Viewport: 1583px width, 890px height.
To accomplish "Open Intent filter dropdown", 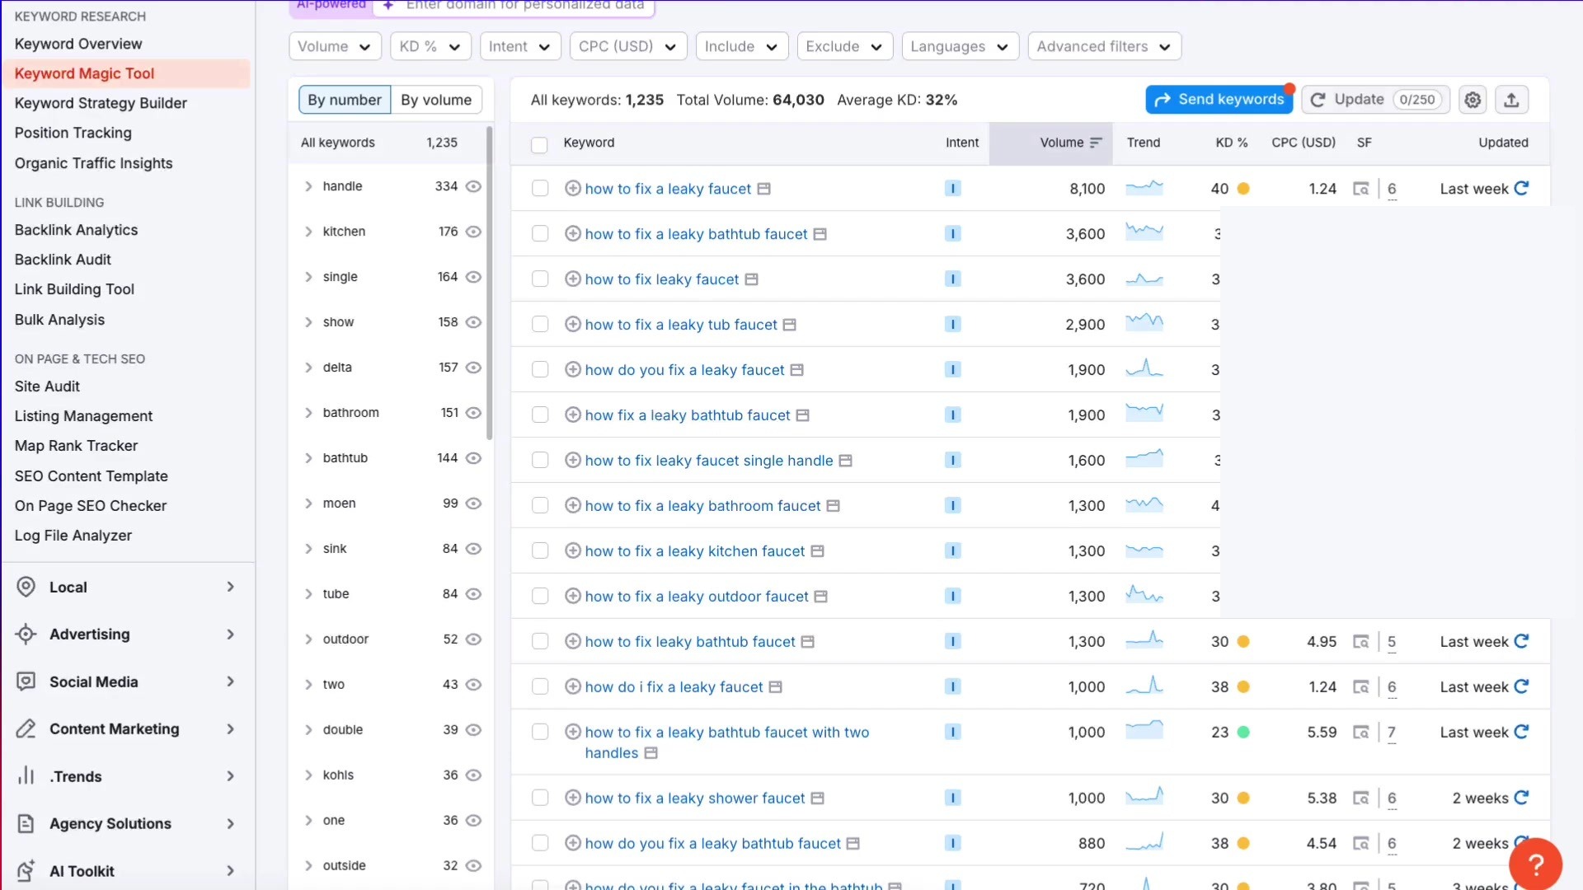I will tap(520, 46).
